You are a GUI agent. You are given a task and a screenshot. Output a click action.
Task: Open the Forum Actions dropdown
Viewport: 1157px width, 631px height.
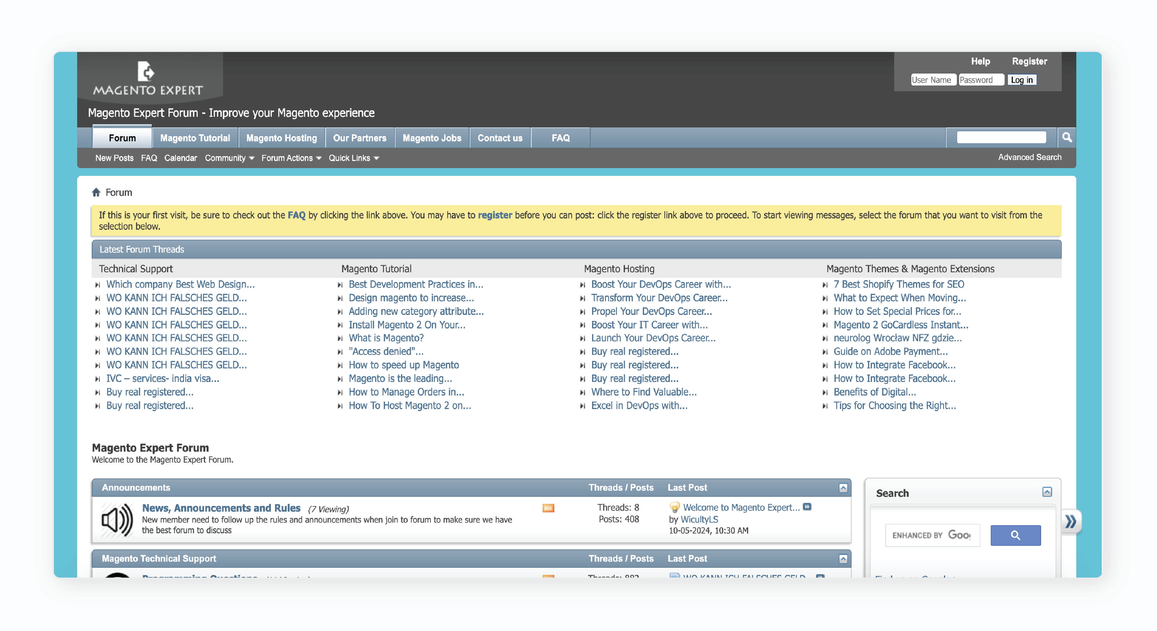click(x=292, y=158)
